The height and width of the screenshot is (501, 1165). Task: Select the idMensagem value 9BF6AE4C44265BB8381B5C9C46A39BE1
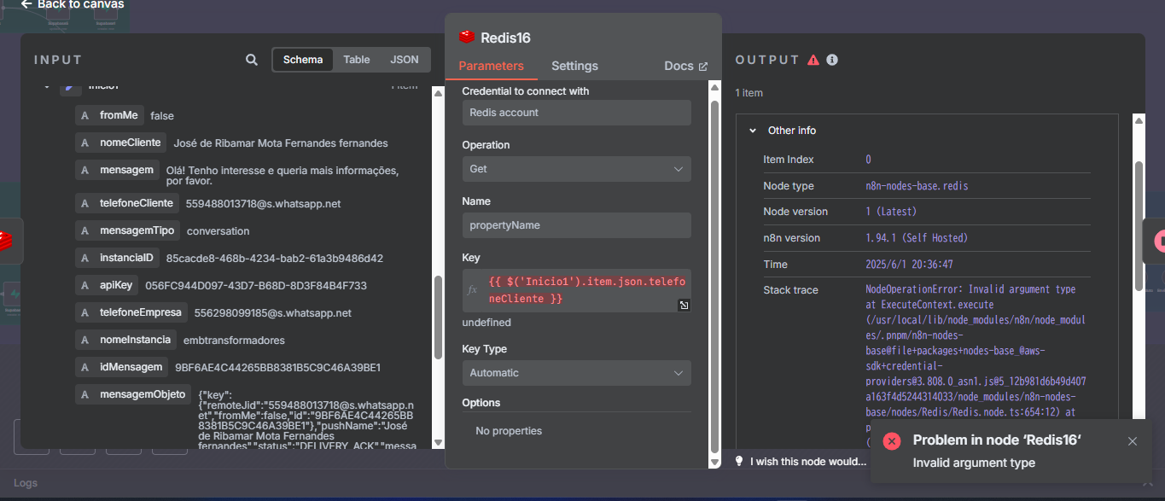(278, 368)
